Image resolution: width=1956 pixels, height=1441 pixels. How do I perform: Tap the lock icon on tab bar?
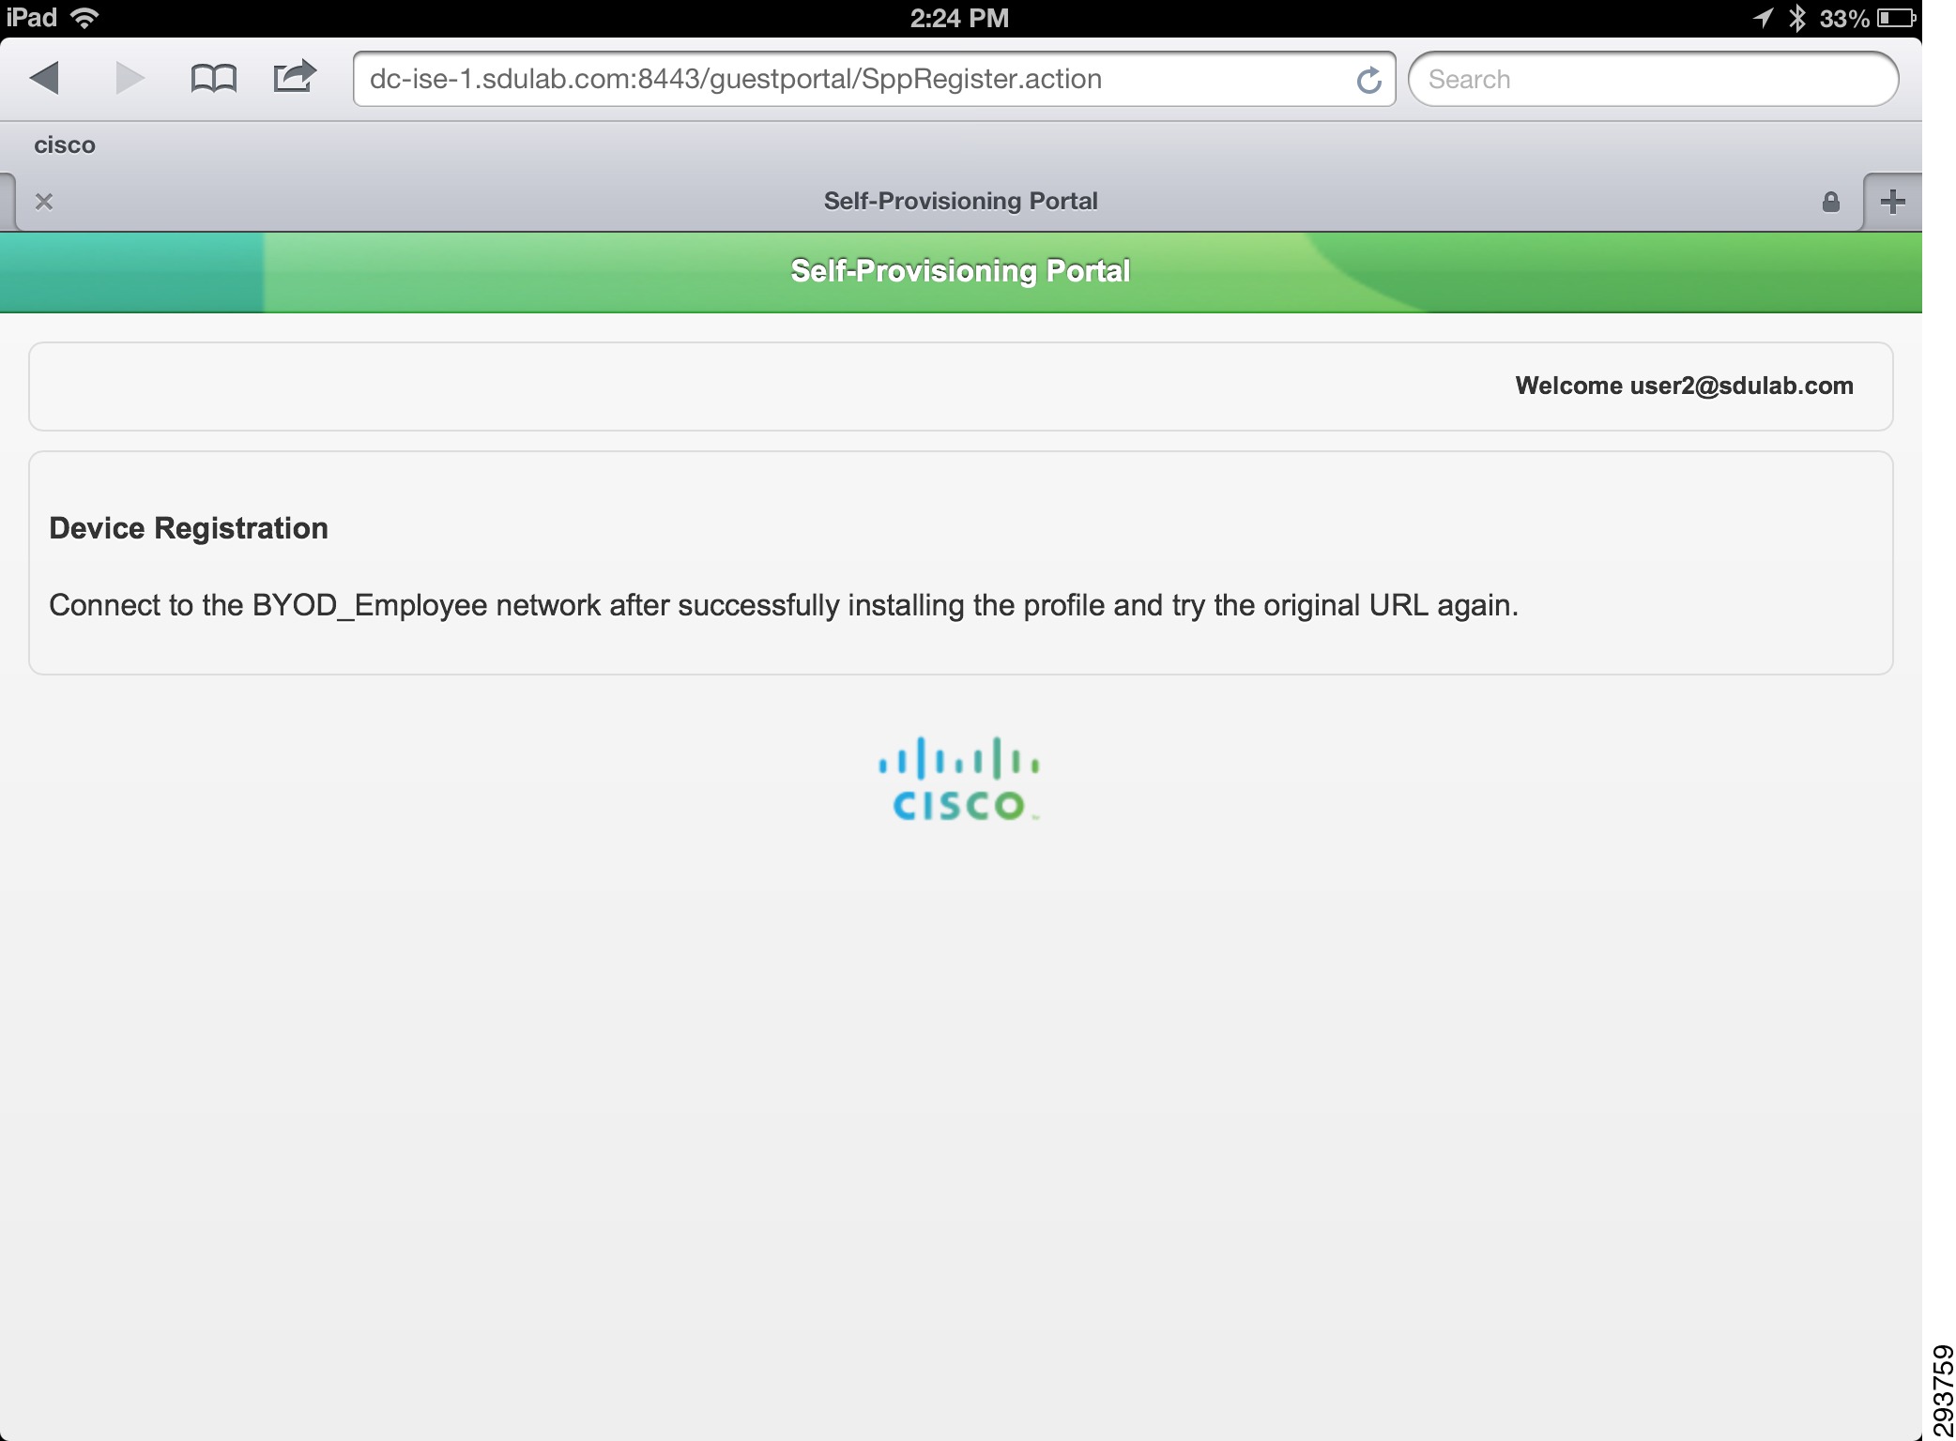(1830, 202)
